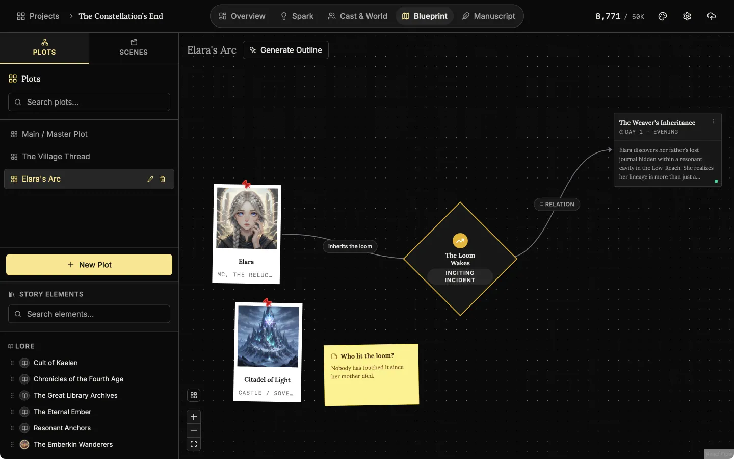Zoom out on the canvas
The width and height of the screenshot is (734, 459).
(194, 430)
